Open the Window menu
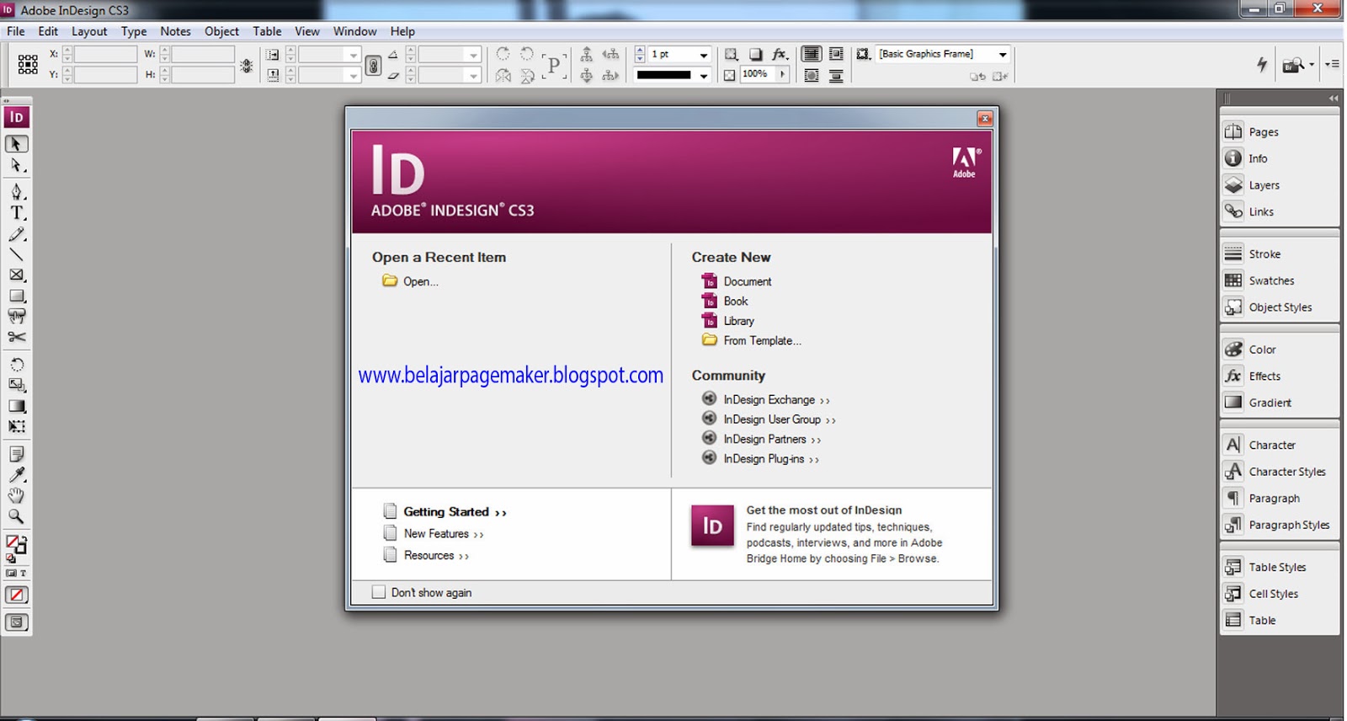Image resolution: width=1347 pixels, height=721 pixels. tap(354, 31)
